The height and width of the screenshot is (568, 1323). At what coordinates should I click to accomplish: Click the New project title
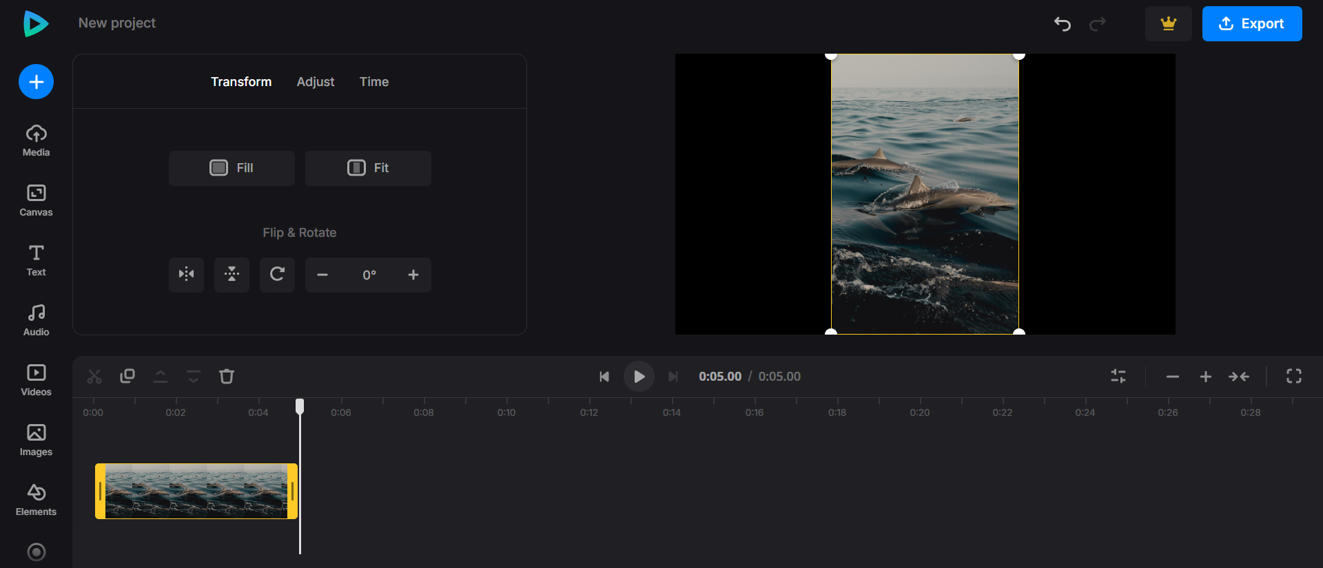(x=117, y=23)
